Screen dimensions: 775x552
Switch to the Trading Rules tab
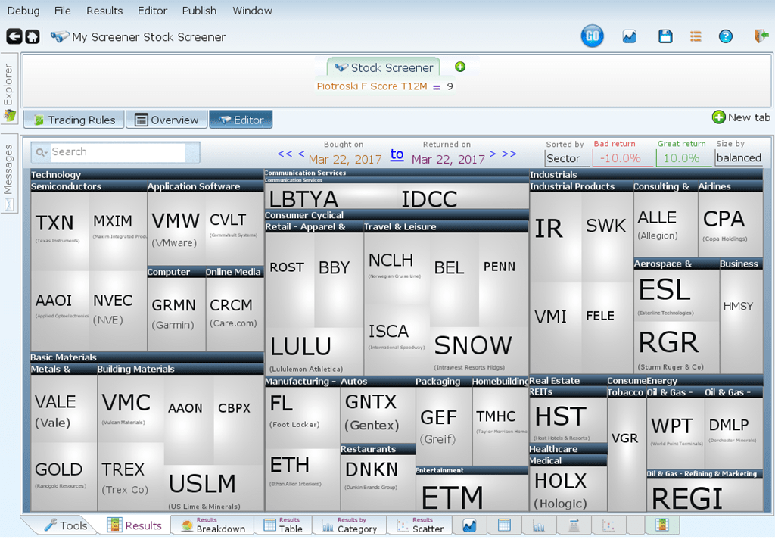pos(73,120)
